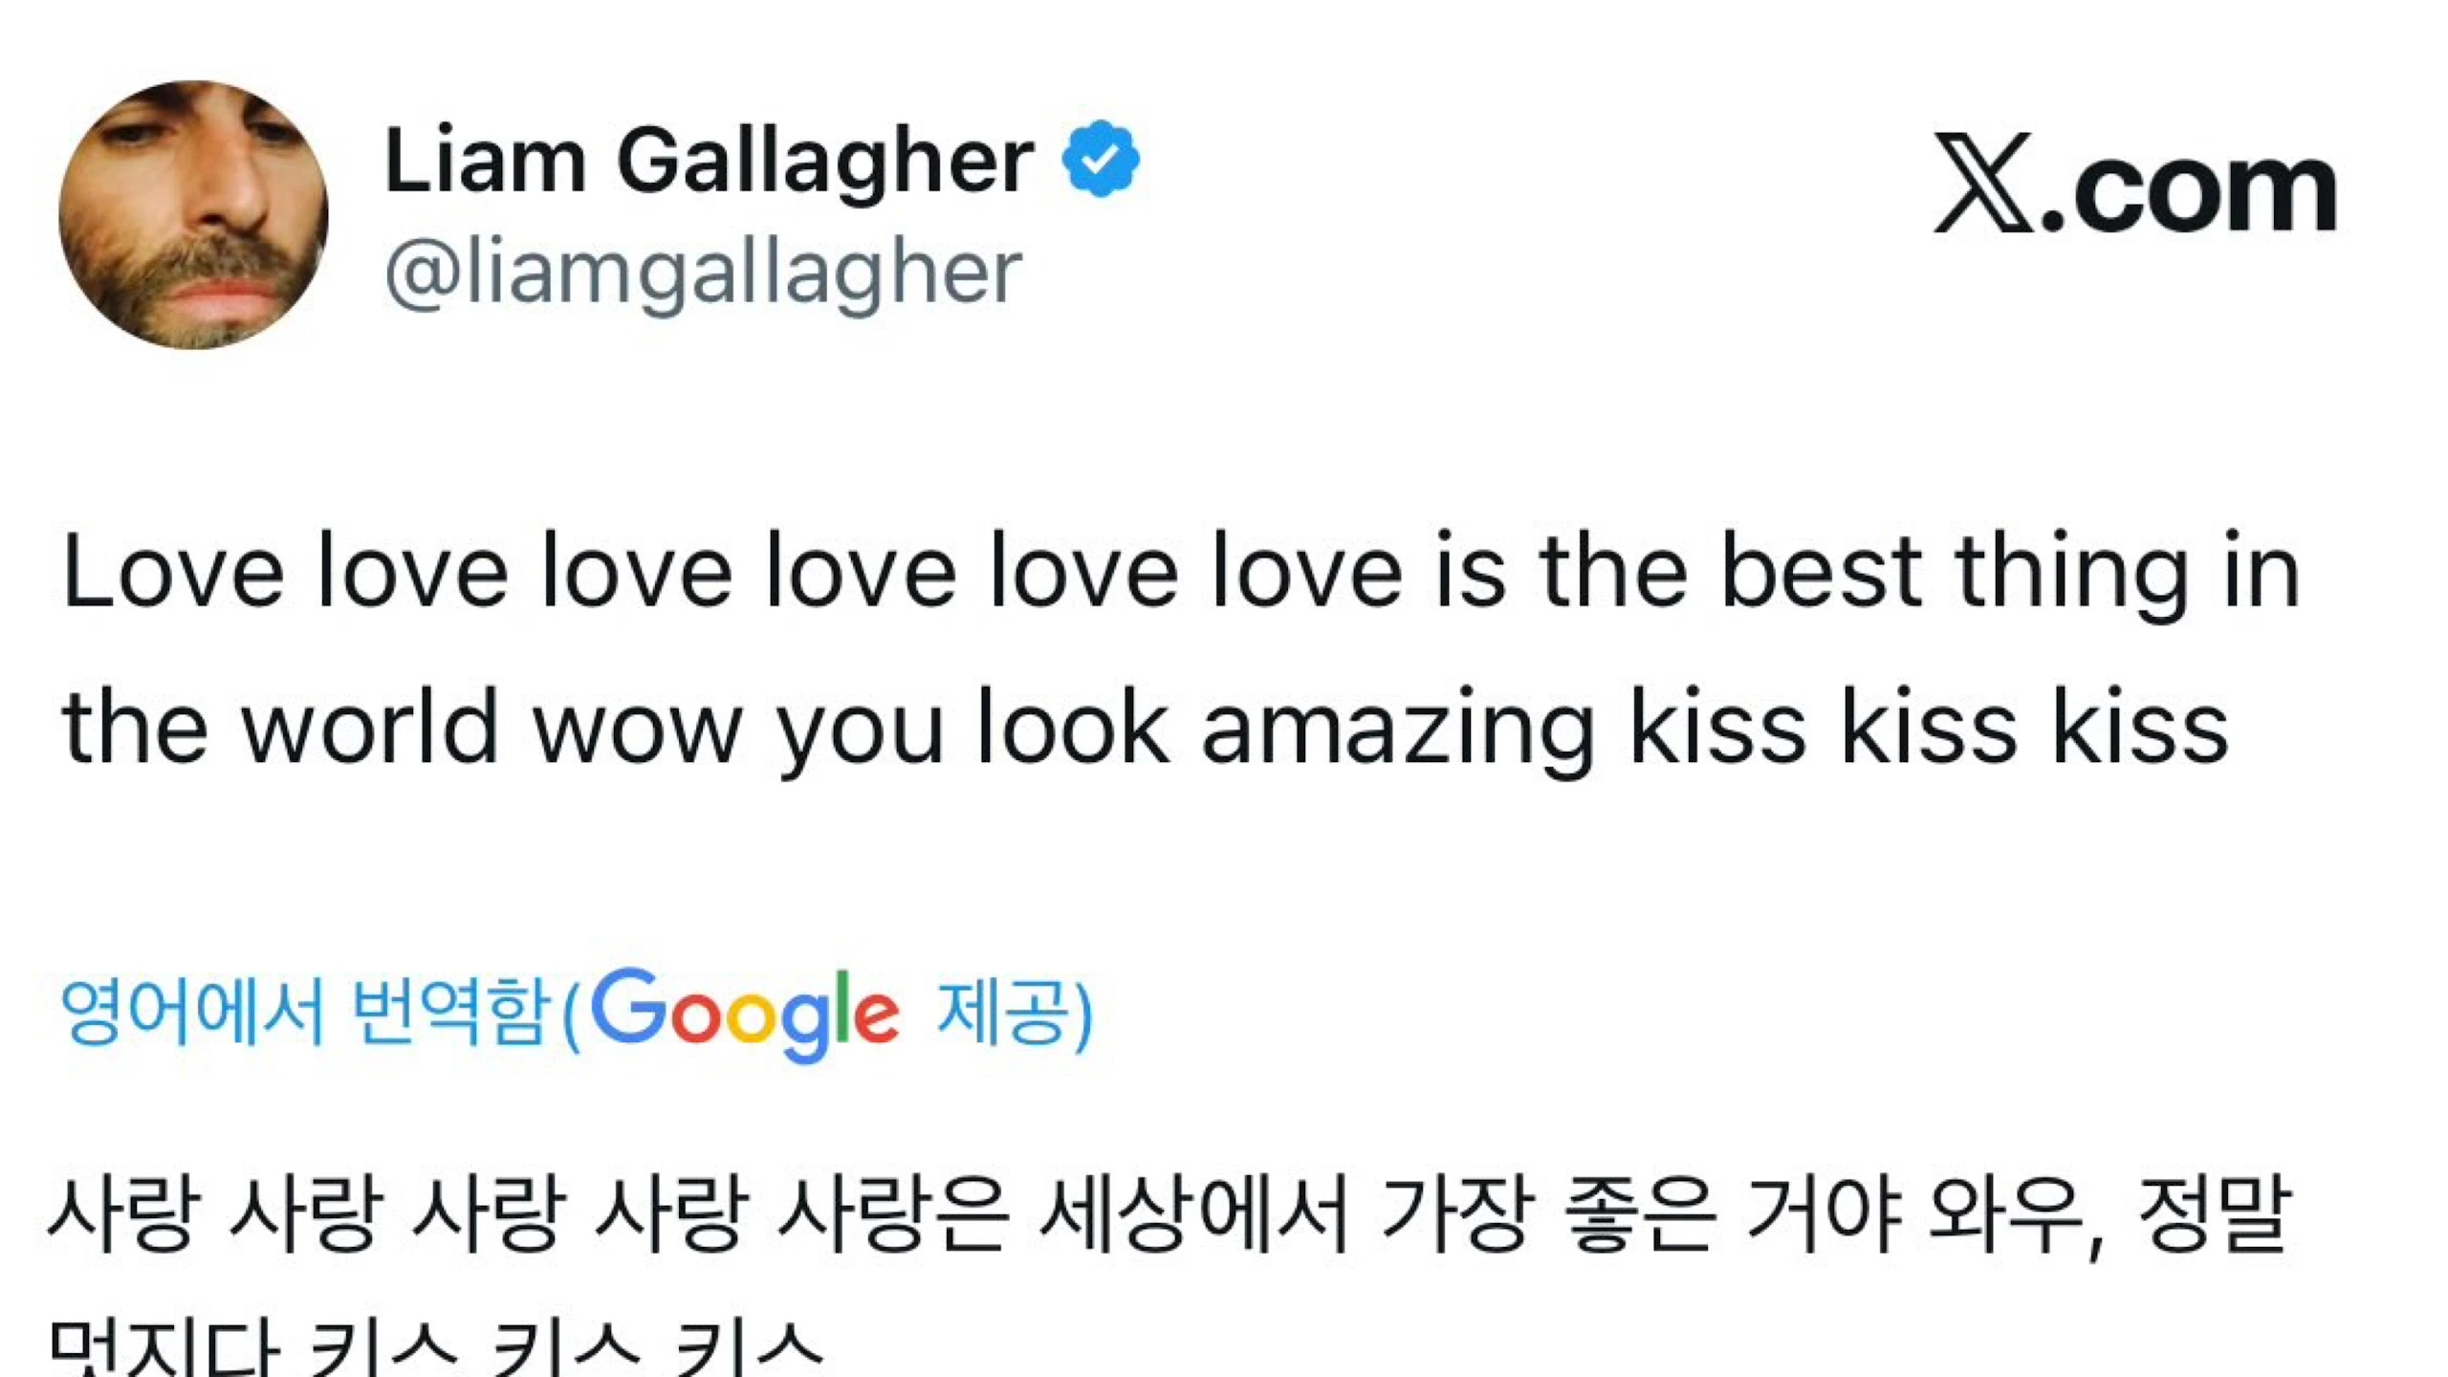Screen dimensions: 2448x1377
Task: Open the @liamgallagher handle link
Action: [x=703, y=274]
